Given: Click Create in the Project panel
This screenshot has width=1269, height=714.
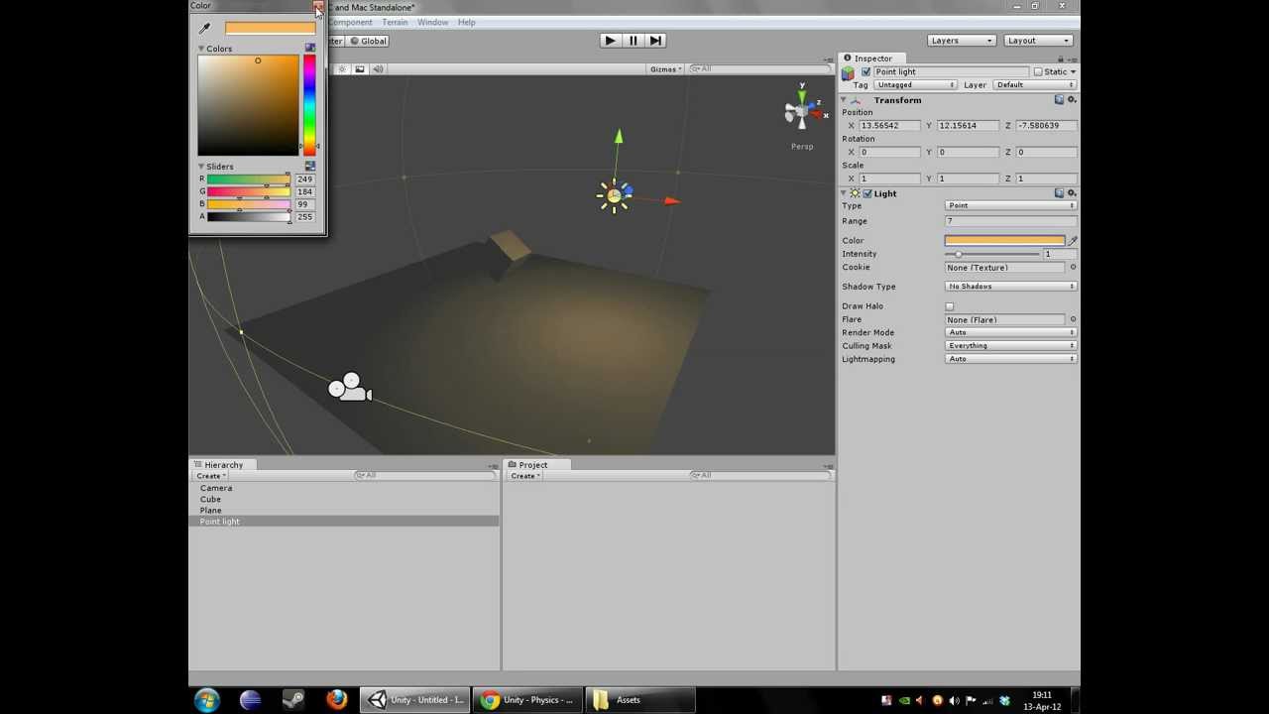Looking at the screenshot, I should 524,476.
